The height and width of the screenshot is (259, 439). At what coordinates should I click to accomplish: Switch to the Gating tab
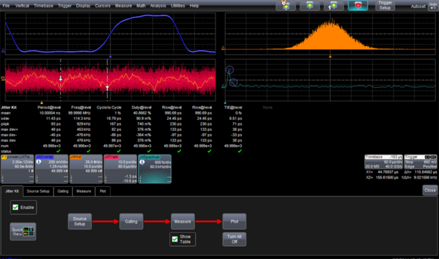(63, 192)
